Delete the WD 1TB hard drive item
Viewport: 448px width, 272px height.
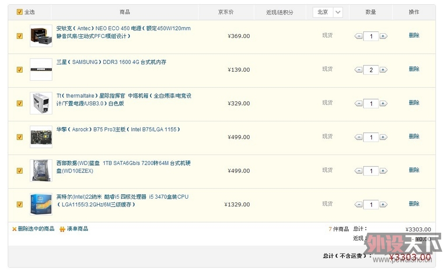click(x=414, y=170)
